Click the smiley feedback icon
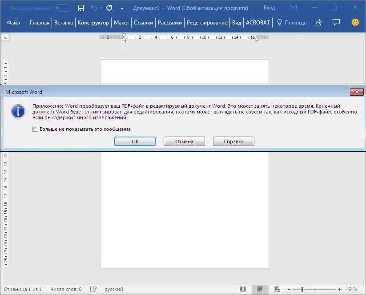This screenshot has width=366, height=295. point(355,22)
